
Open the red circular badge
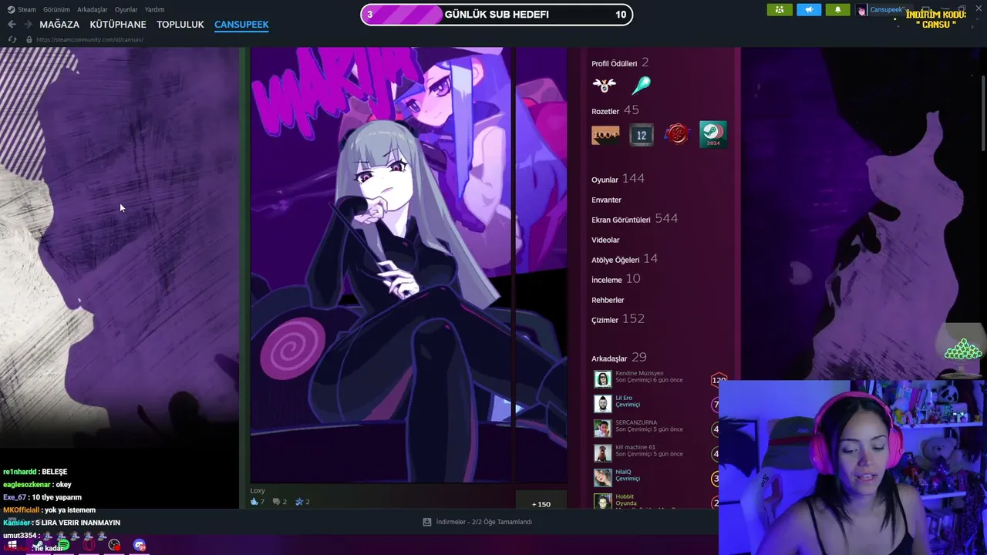[677, 135]
